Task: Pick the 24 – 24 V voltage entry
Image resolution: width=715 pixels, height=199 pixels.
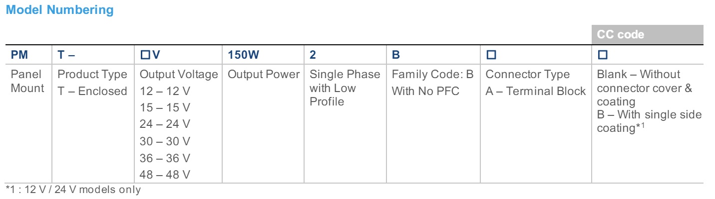Action: coord(165,124)
